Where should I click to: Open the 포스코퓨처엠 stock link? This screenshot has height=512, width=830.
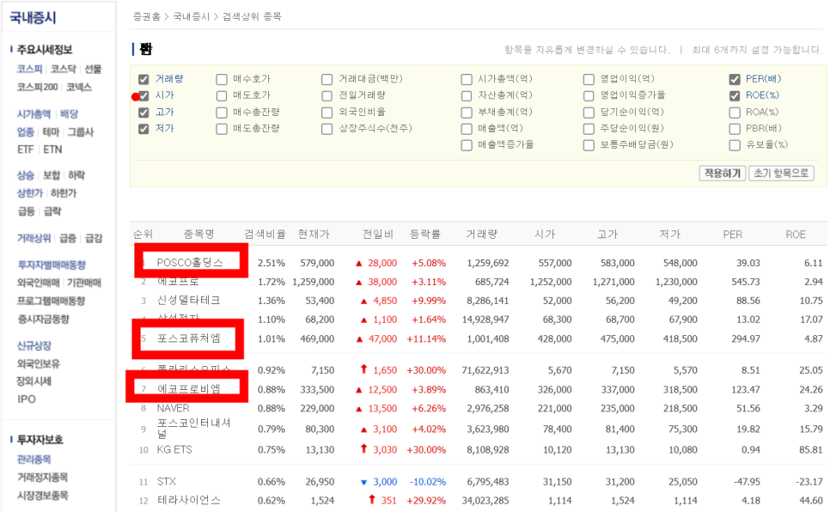point(188,338)
